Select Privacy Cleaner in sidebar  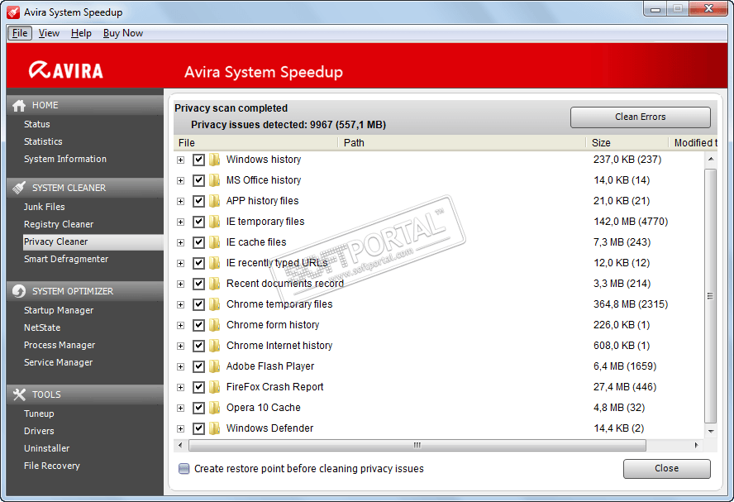(93, 241)
